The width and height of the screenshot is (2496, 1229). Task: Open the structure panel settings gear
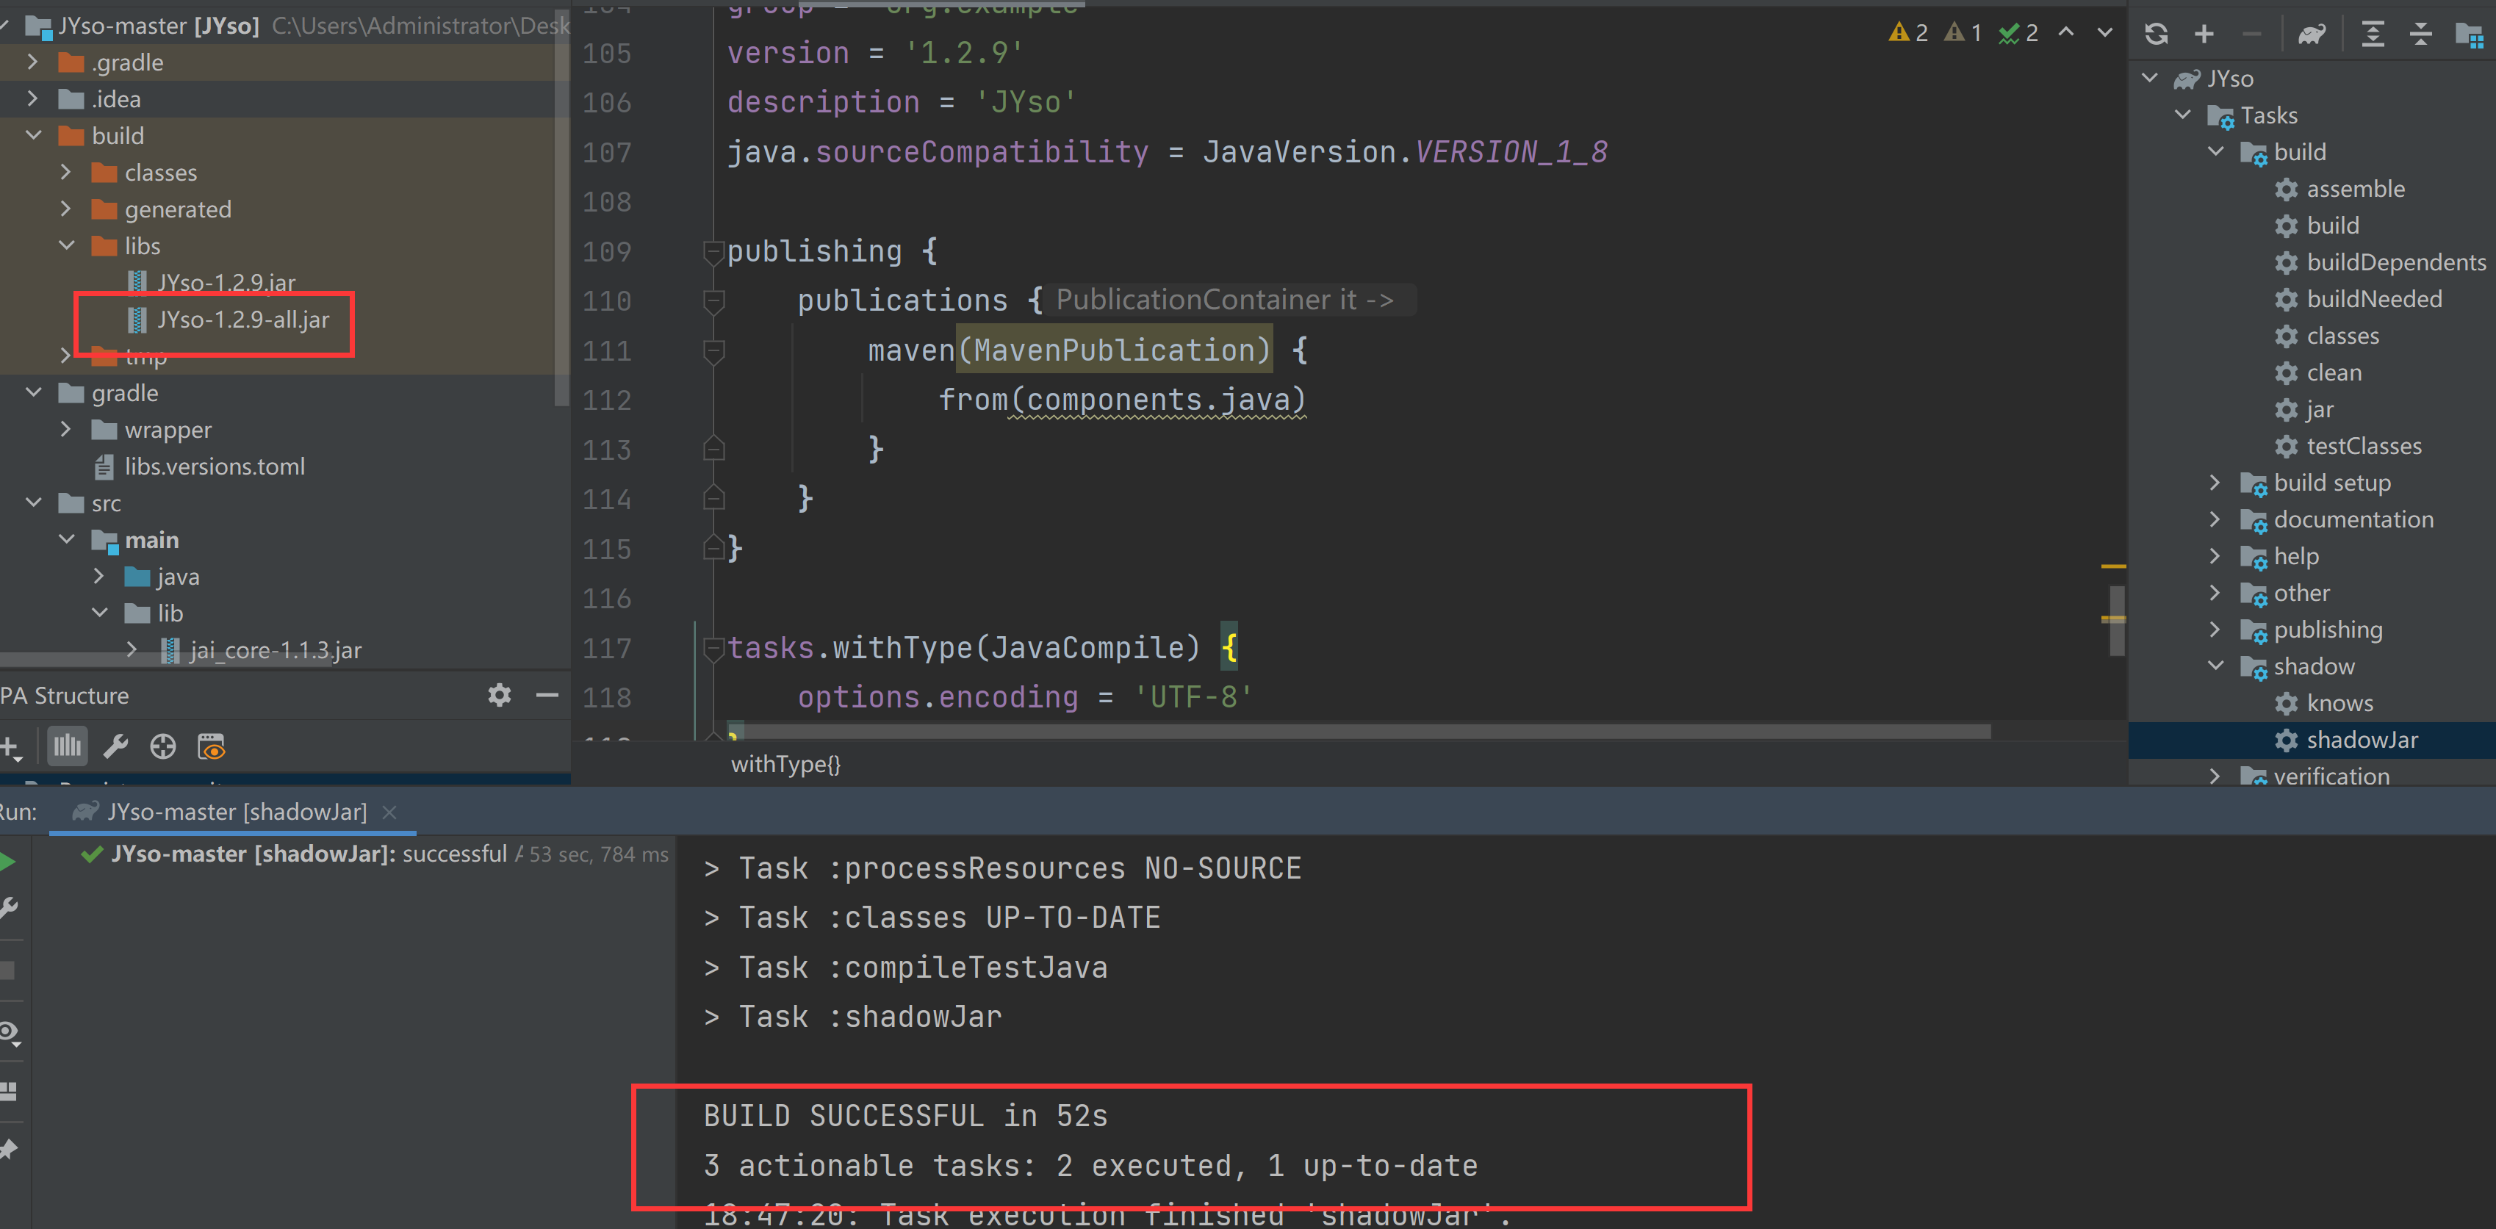[499, 694]
